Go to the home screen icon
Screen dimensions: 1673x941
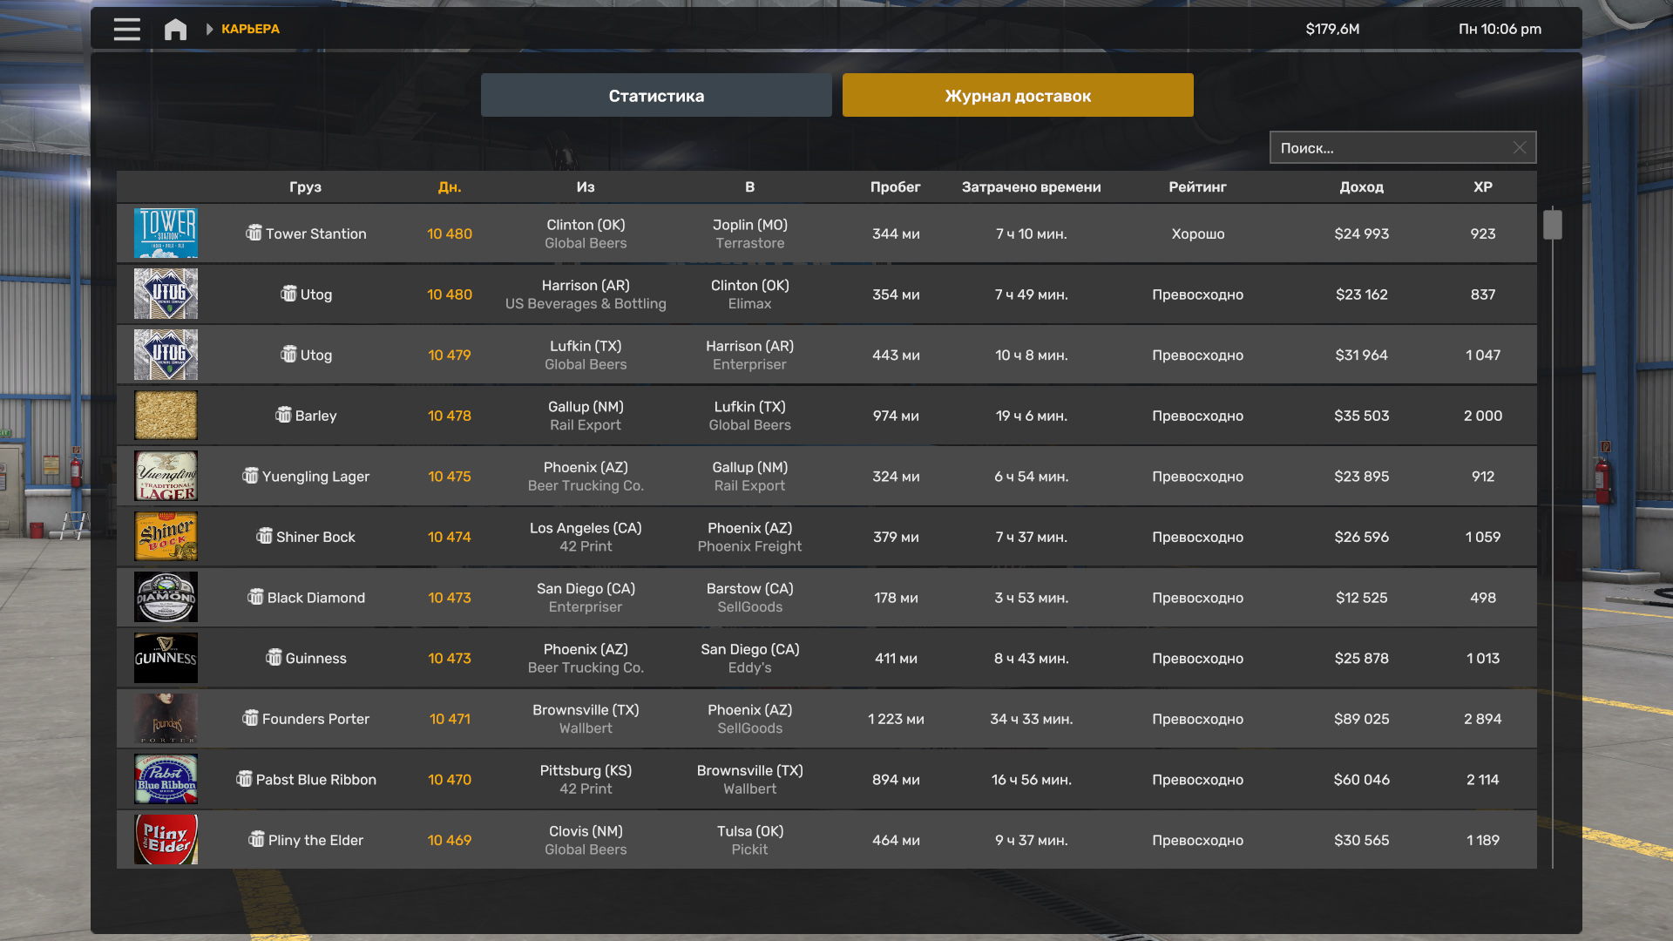[175, 30]
